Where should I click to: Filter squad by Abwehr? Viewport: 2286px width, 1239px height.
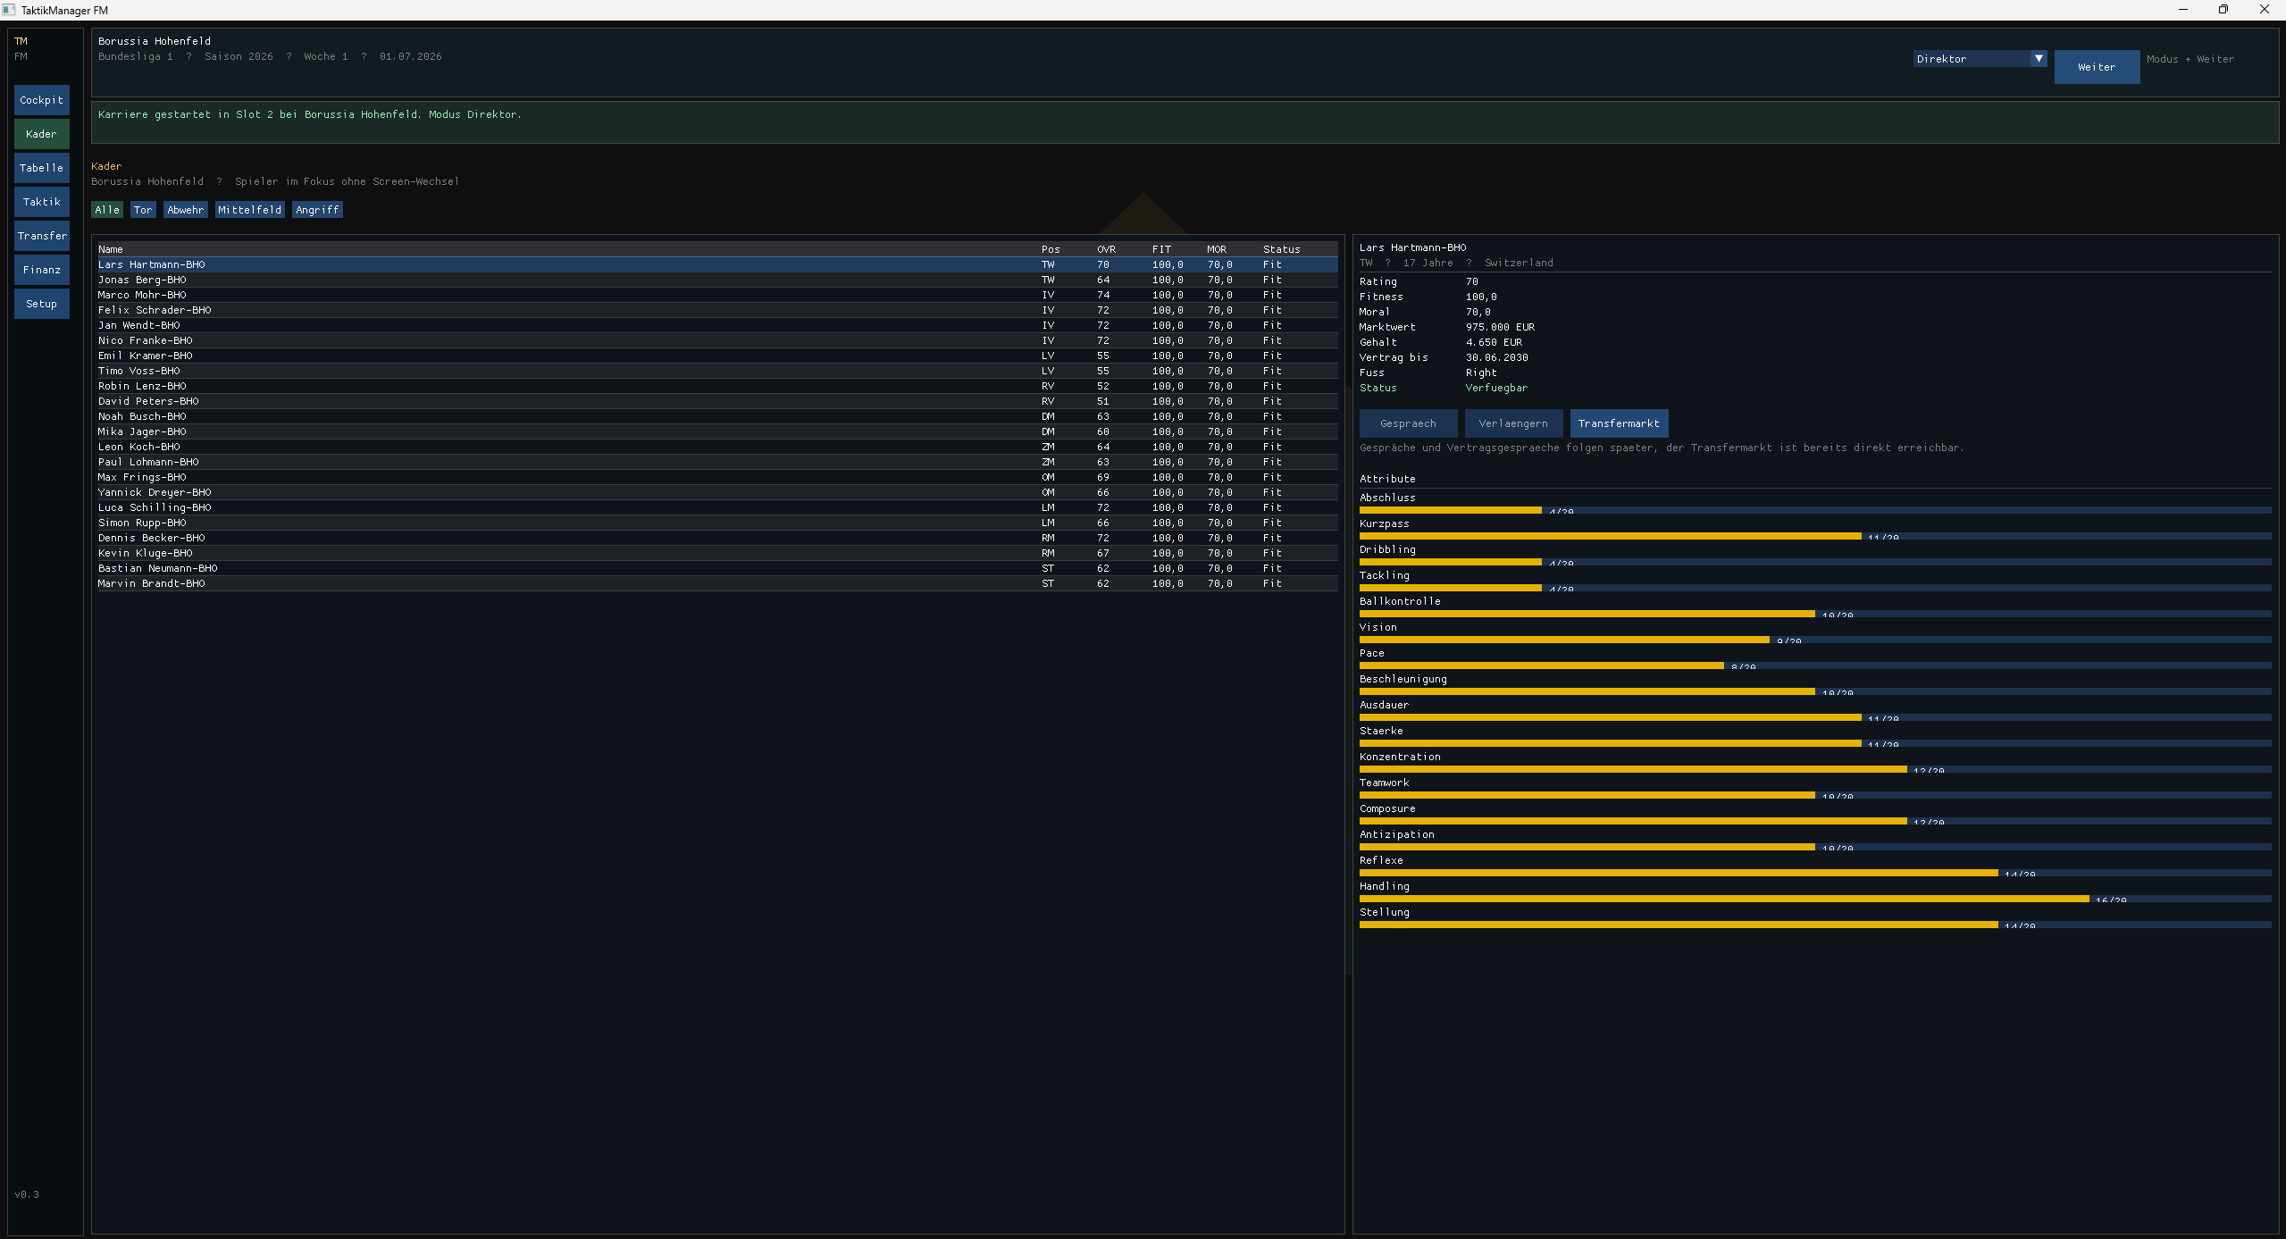pyautogui.click(x=185, y=210)
